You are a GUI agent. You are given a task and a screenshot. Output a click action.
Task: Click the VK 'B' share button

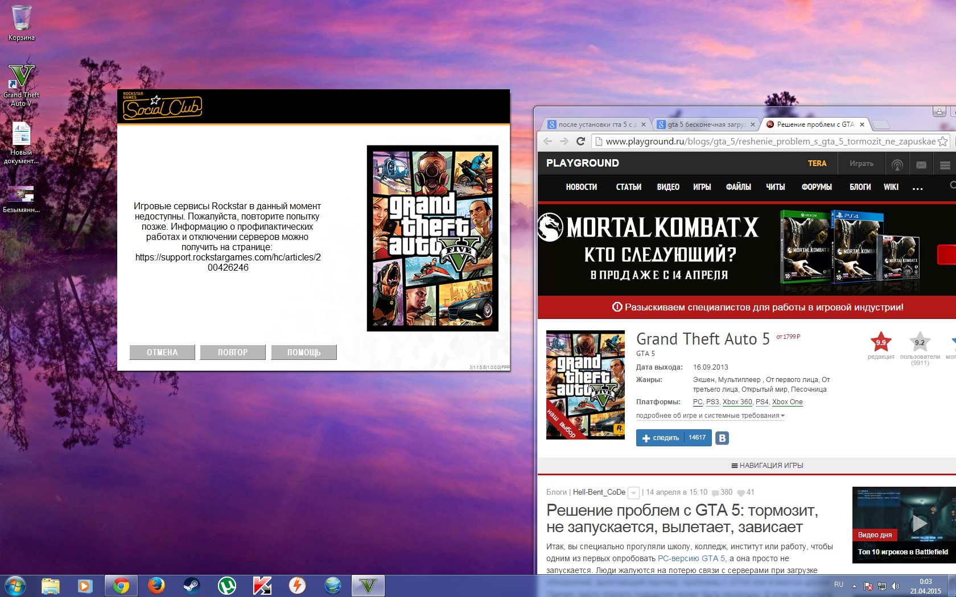point(722,438)
